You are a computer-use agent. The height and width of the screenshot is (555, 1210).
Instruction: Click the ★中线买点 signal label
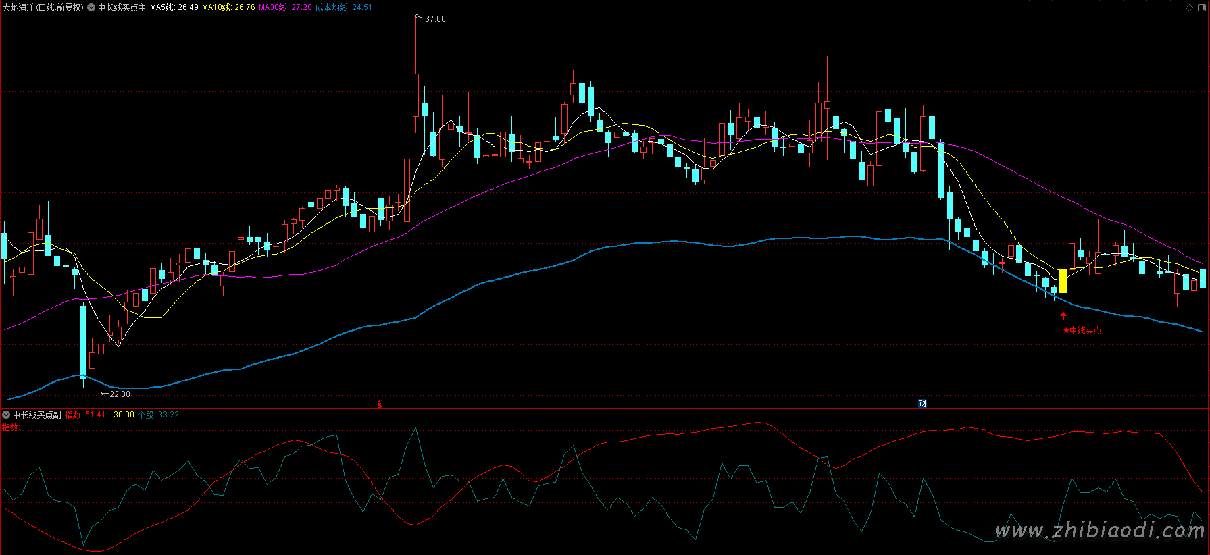point(1082,330)
